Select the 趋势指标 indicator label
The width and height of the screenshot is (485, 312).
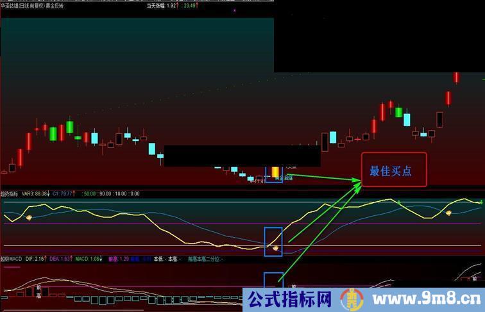pyautogui.click(x=10, y=192)
